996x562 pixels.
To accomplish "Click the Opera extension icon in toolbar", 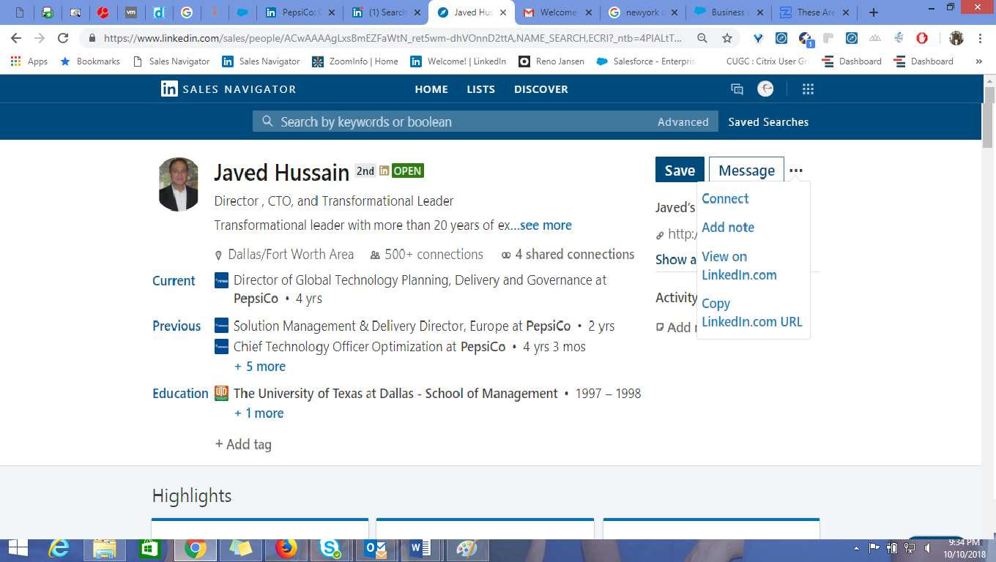I will [922, 39].
